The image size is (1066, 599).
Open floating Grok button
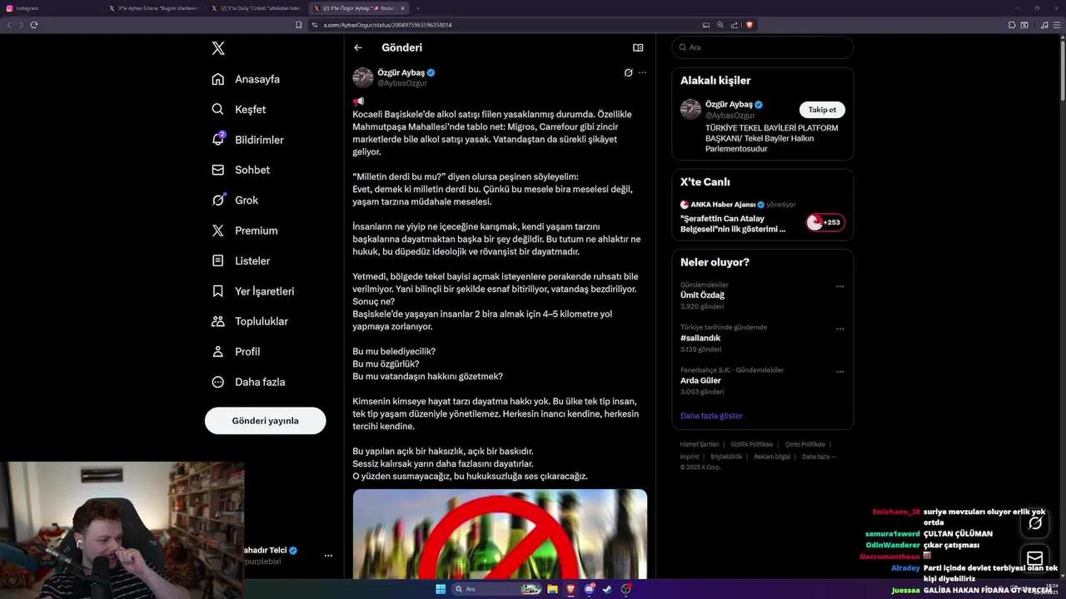click(1035, 522)
